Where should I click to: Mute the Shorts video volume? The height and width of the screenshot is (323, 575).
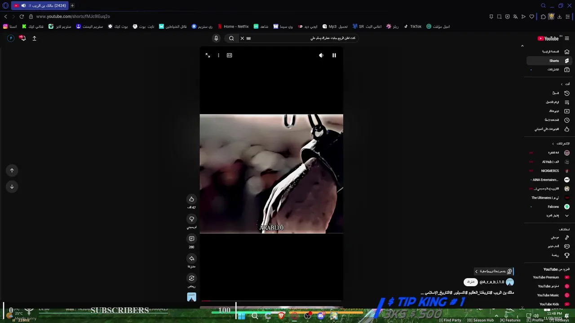point(321,55)
